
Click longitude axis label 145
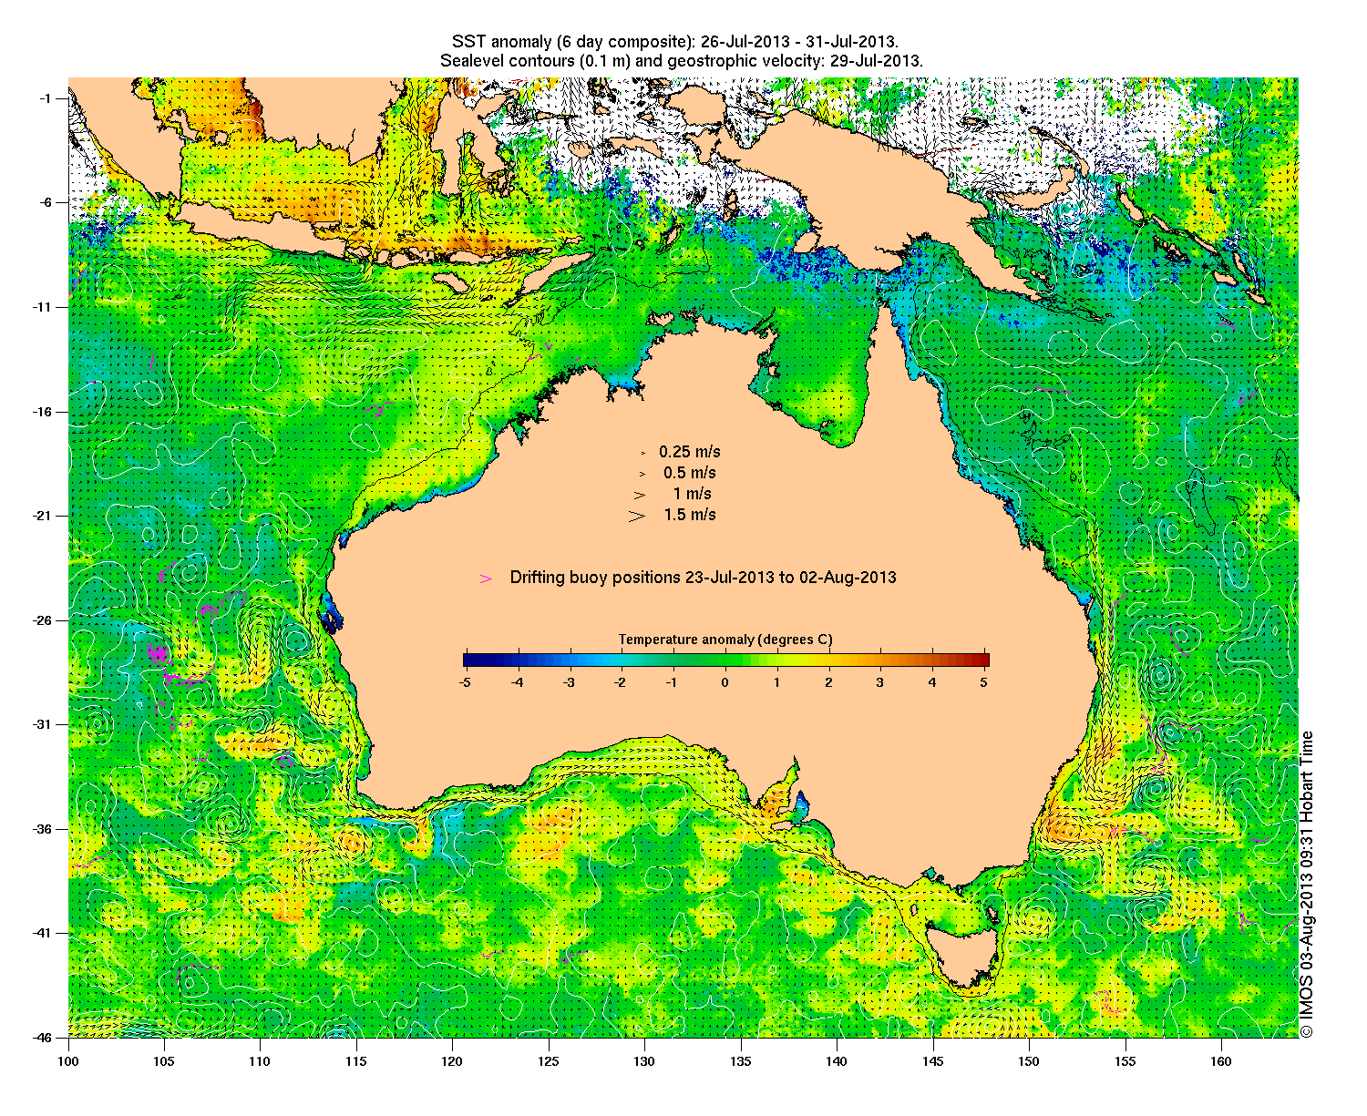click(x=933, y=1061)
